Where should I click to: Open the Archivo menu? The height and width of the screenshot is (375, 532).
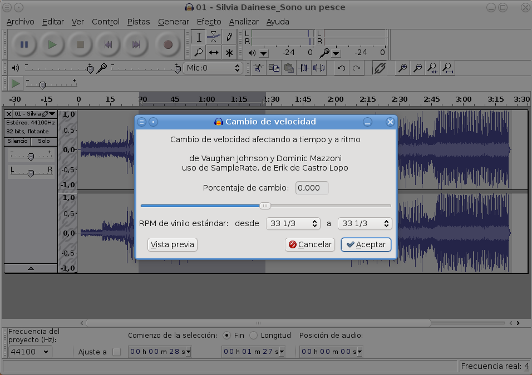coord(21,22)
